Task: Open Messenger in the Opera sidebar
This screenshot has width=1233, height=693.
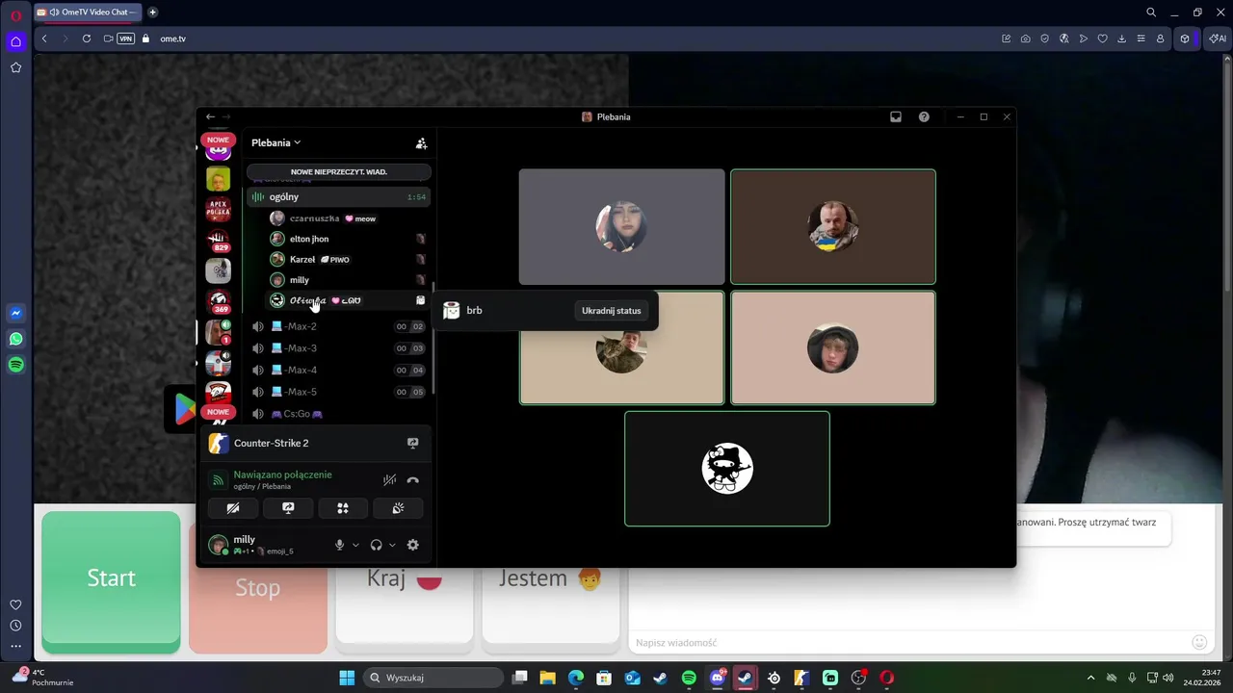Action: click(x=15, y=313)
